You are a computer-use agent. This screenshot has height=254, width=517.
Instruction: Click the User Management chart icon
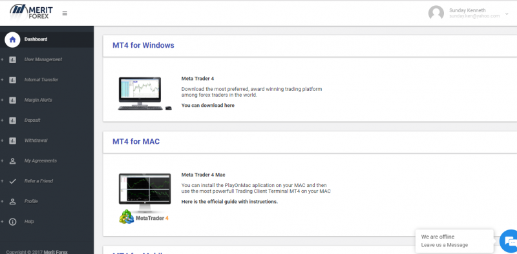point(12,60)
